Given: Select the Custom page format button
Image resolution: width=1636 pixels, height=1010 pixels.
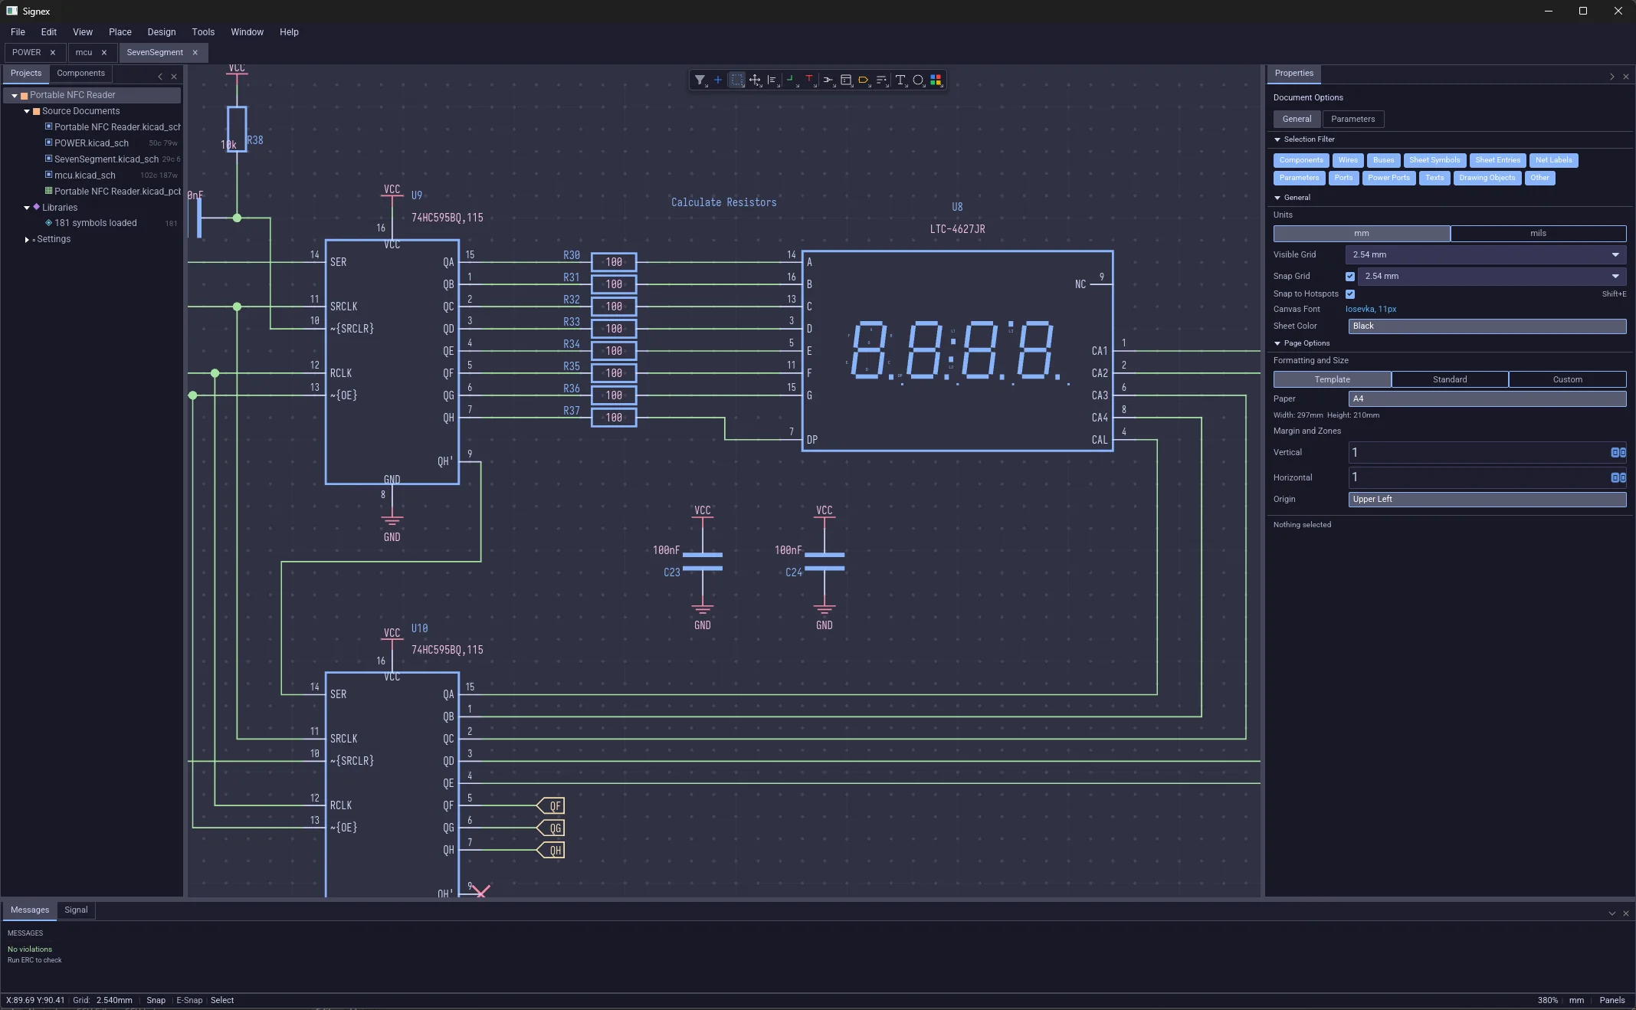Looking at the screenshot, I should coord(1567,379).
